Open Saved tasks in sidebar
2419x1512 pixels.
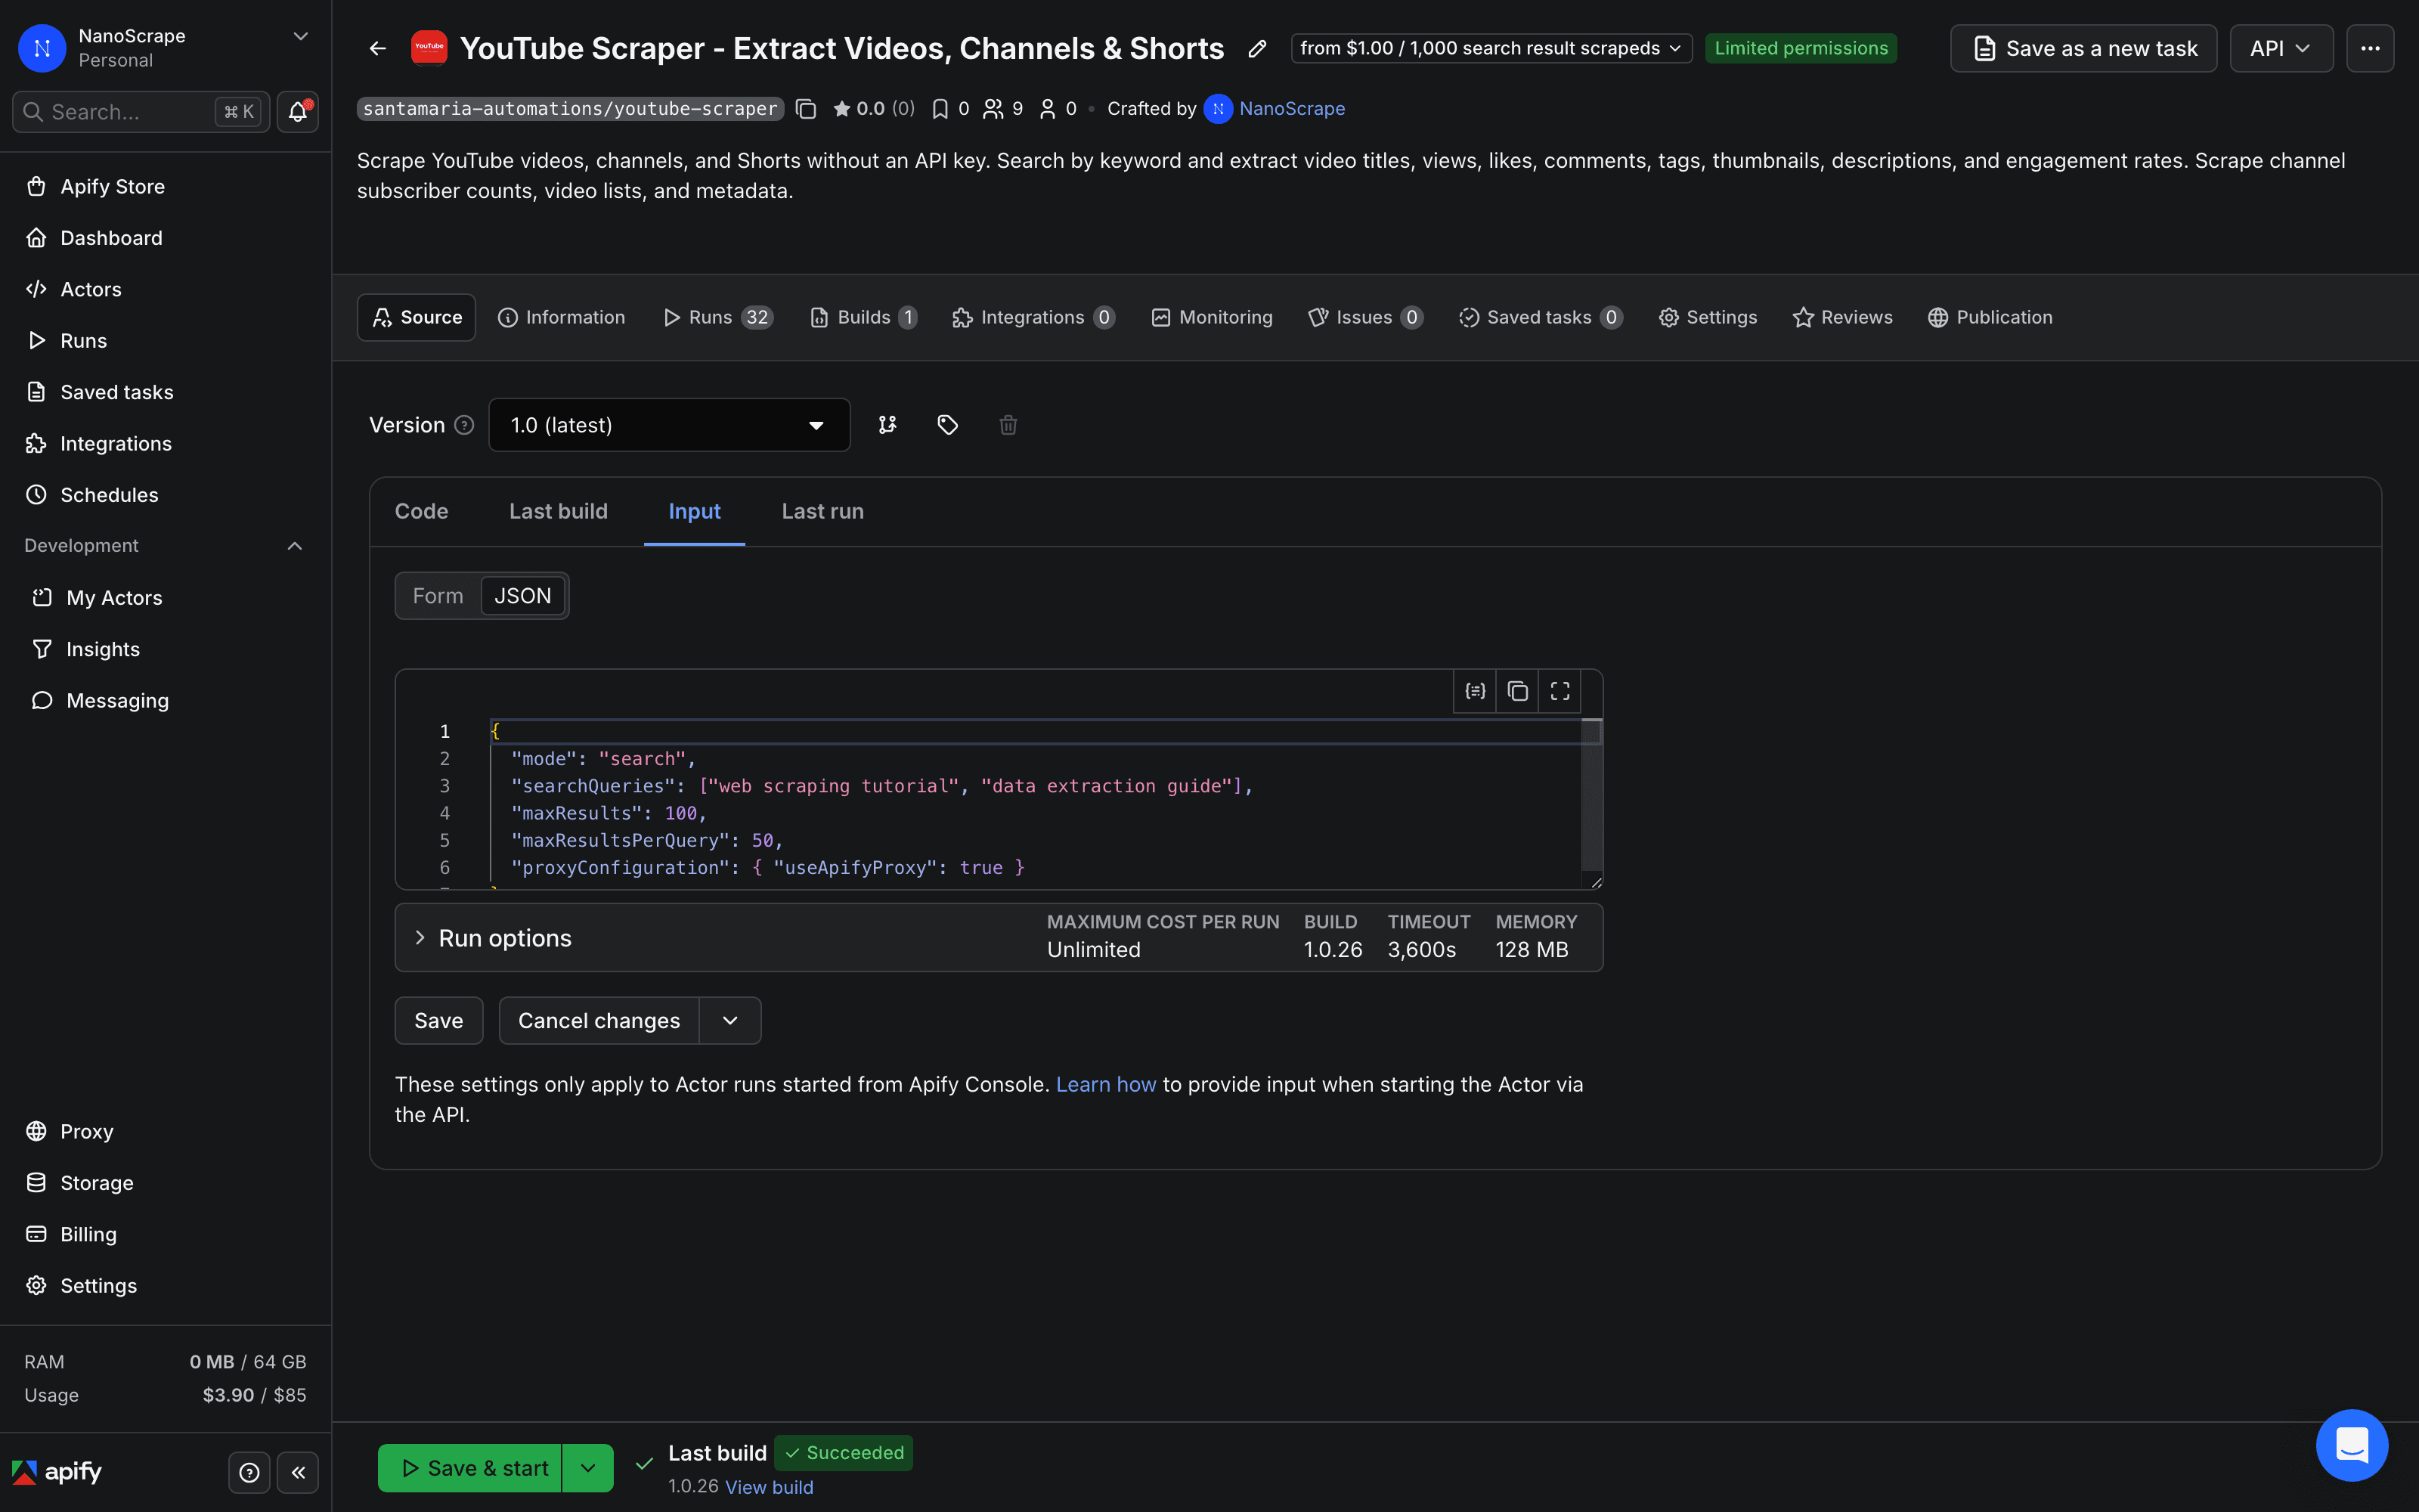pos(165,392)
